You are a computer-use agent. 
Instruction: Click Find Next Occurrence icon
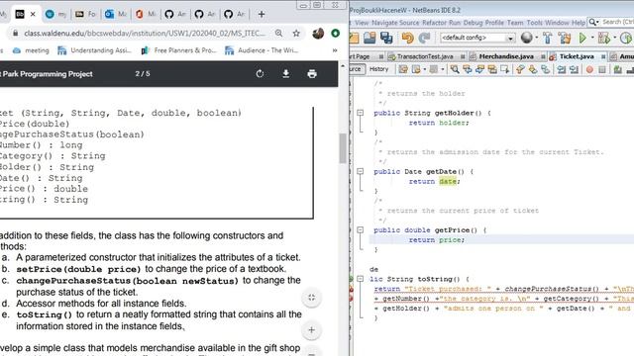pyautogui.click(x=479, y=69)
